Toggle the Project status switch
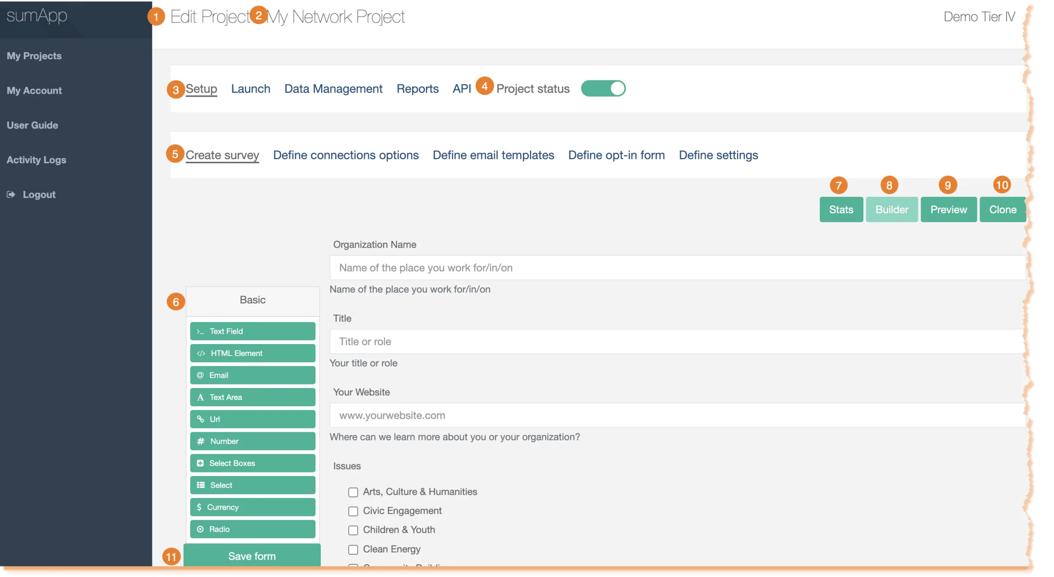1054x577 pixels. (x=603, y=88)
